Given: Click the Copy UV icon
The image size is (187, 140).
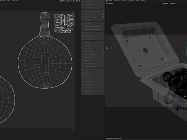Looking at the screenshot, I should click(83, 70).
